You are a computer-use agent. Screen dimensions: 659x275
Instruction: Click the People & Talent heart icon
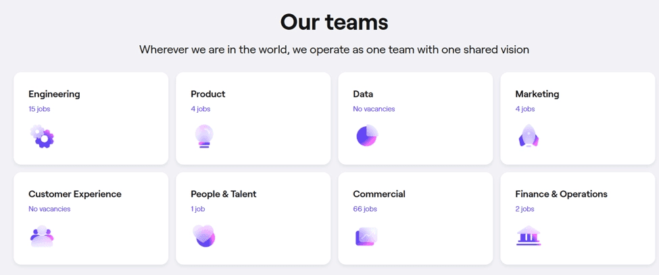click(x=204, y=236)
